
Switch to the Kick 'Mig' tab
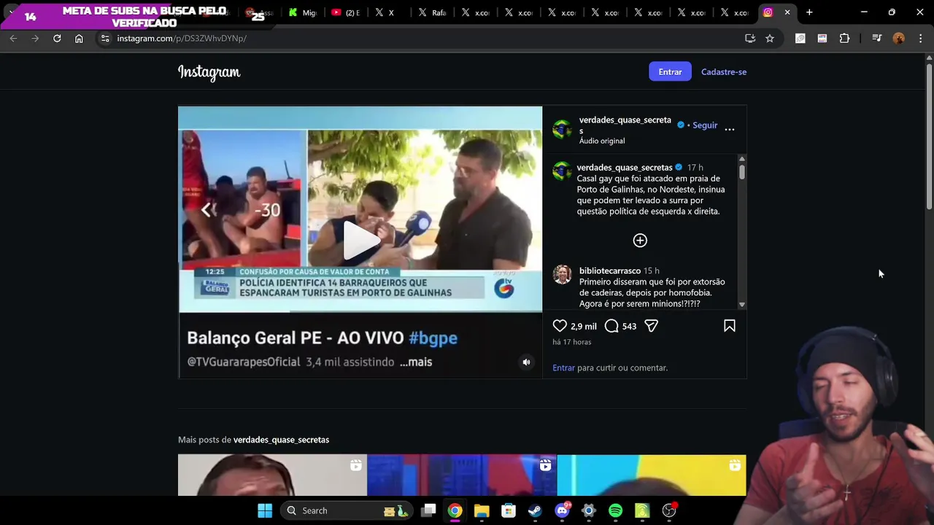(x=302, y=12)
